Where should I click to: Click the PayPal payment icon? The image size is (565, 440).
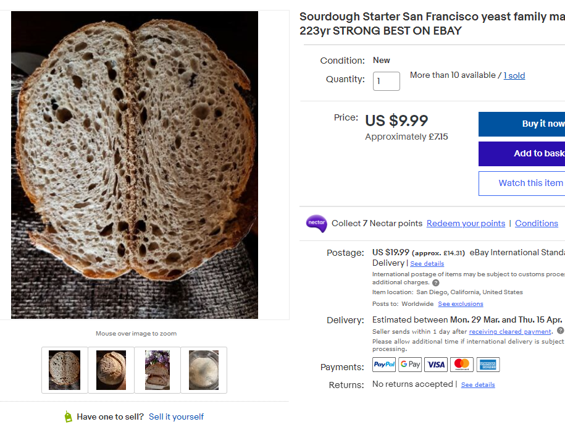(383, 364)
